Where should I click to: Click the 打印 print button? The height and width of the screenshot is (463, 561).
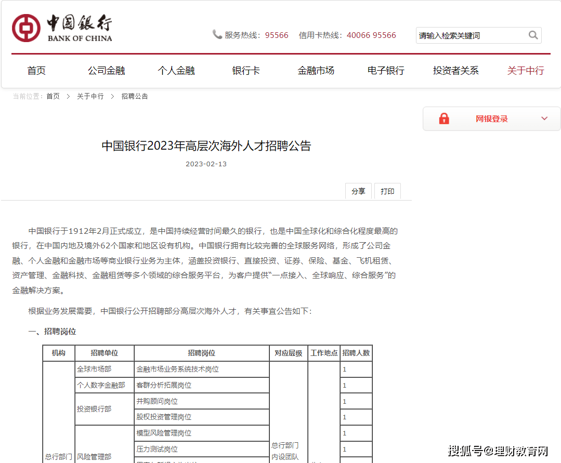387,191
